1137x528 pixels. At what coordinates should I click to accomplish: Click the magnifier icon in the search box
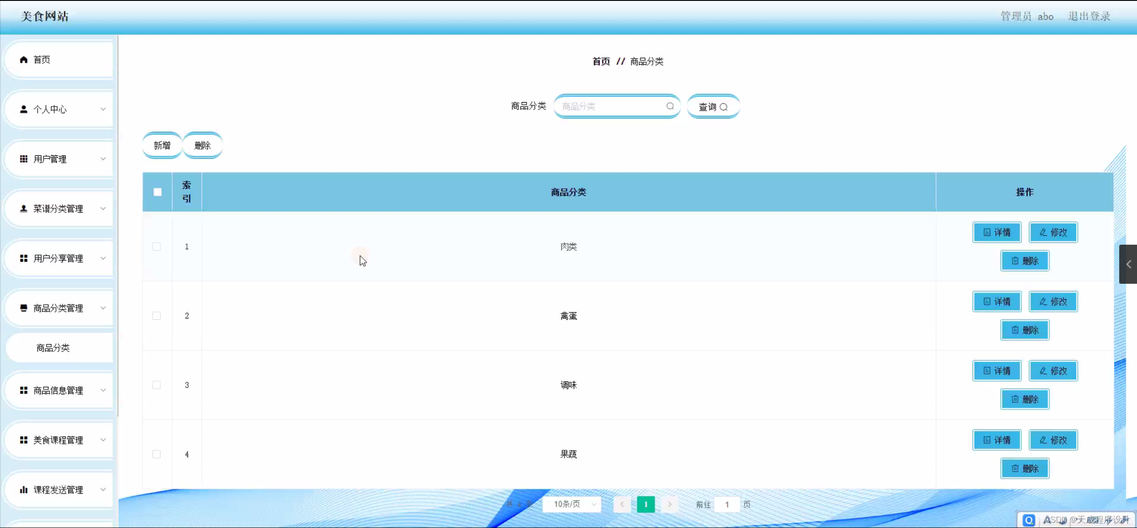click(x=670, y=106)
